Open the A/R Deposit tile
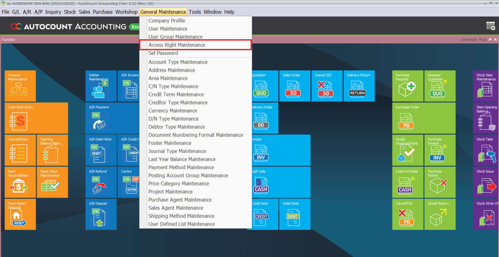The width and height of the screenshot is (499, 257). [x=101, y=214]
